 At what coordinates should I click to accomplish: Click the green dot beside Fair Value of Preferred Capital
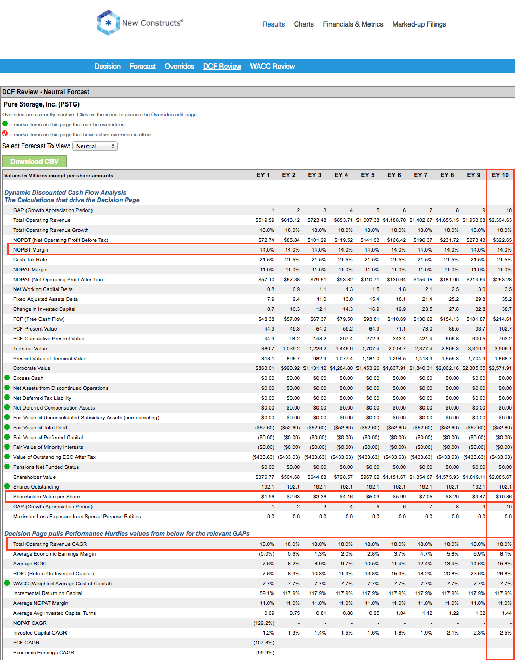point(7,437)
